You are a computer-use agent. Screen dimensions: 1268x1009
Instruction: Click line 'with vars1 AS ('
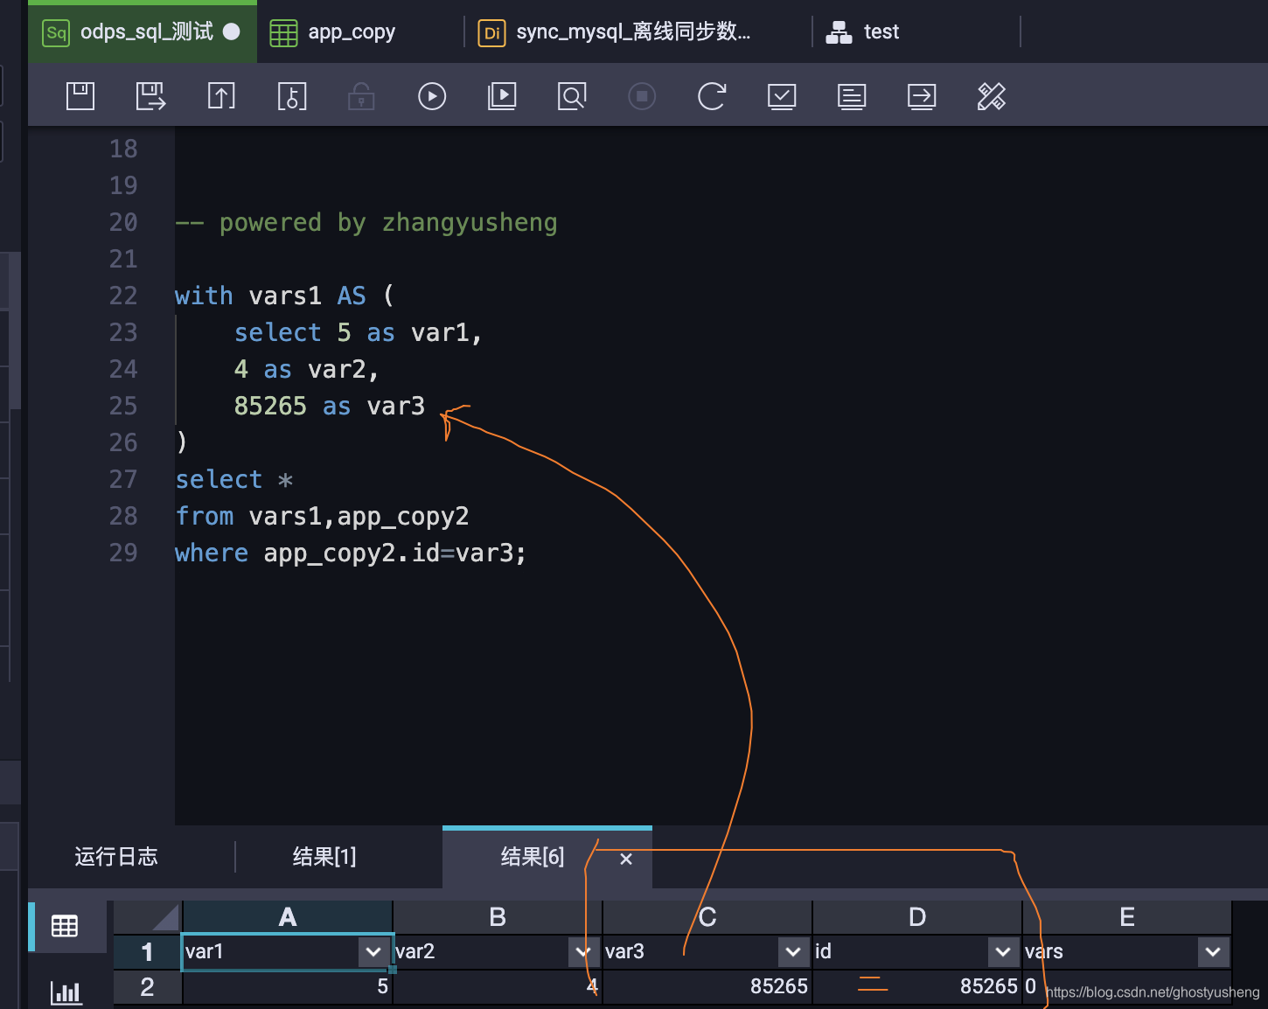(285, 296)
